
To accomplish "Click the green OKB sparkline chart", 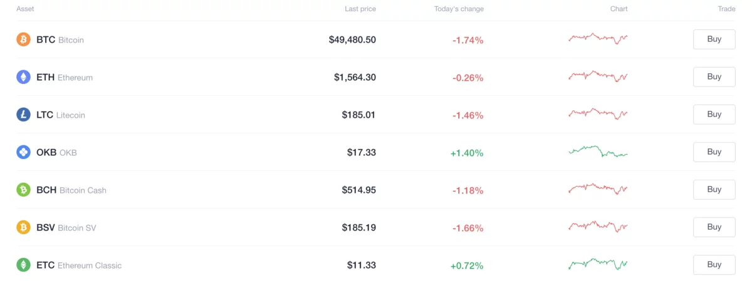I will pyautogui.click(x=598, y=152).
